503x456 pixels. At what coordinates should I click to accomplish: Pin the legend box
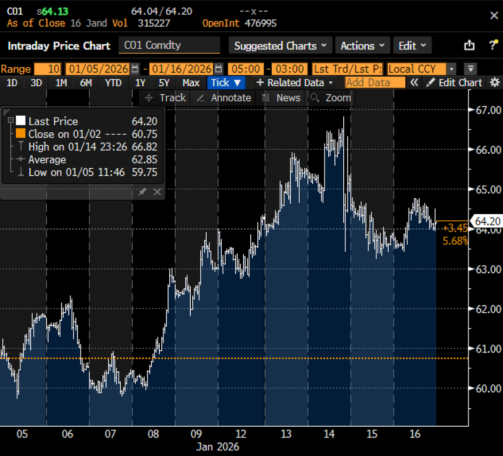[x=143, y=192]
